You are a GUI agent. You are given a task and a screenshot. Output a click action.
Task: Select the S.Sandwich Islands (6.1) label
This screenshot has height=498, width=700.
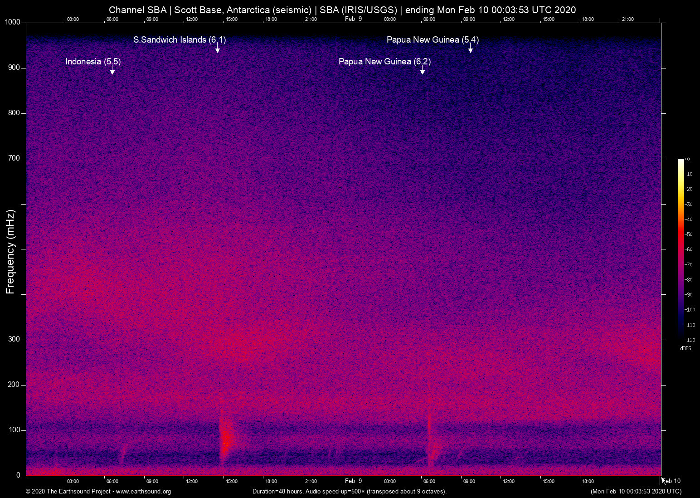(180, 40)
